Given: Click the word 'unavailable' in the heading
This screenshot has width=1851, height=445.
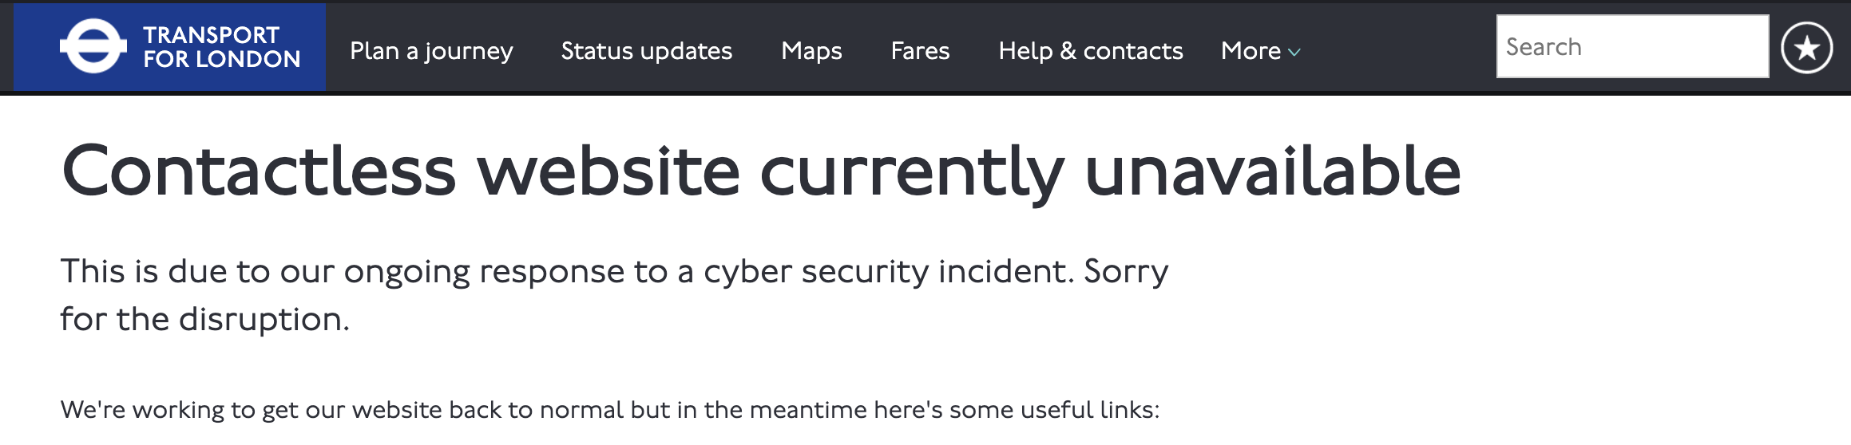Looking at the screenshot, I should (x=1273, y=171).
